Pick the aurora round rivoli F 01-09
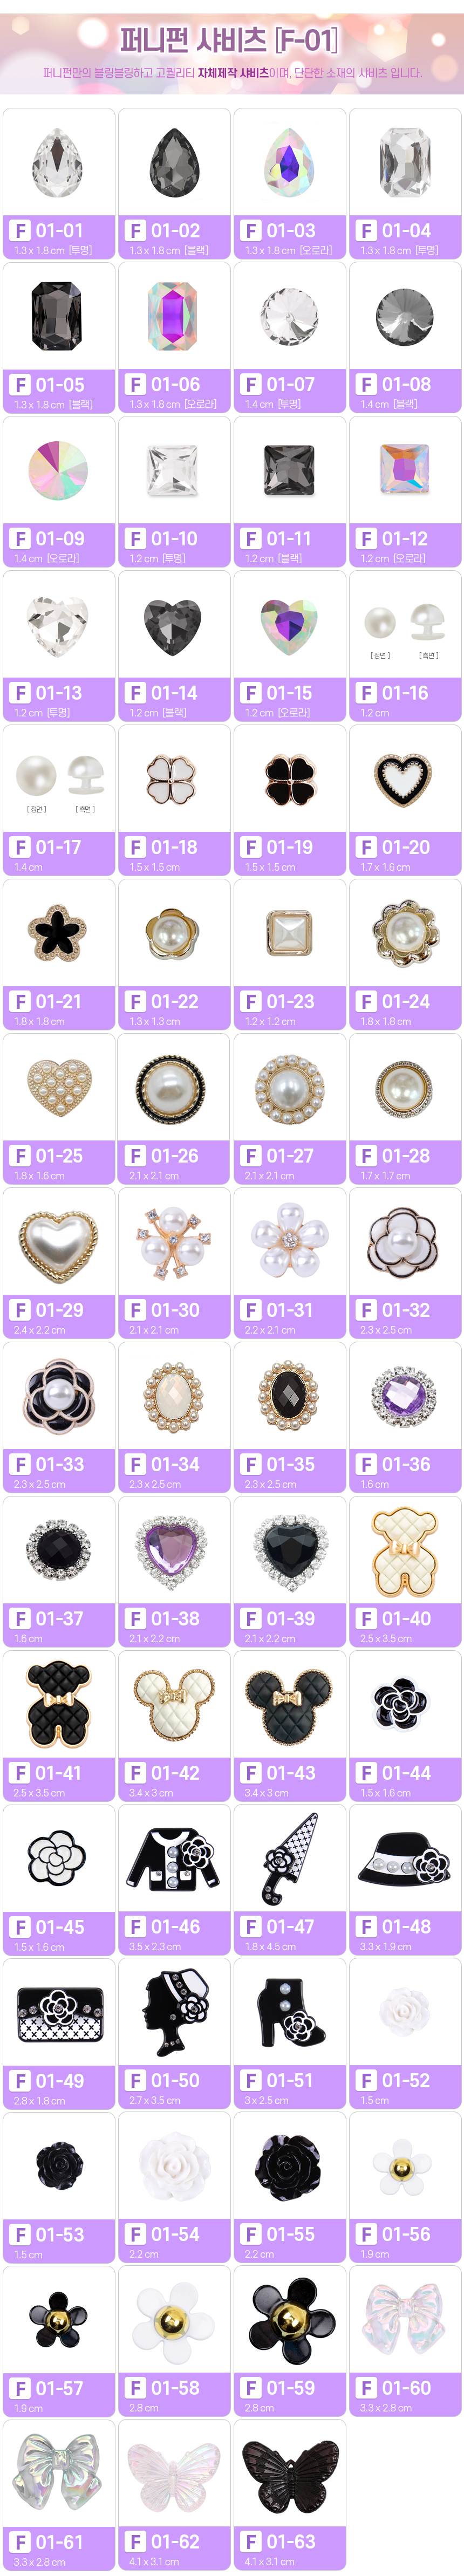464x2576 pixels. [x=58, y=470]
